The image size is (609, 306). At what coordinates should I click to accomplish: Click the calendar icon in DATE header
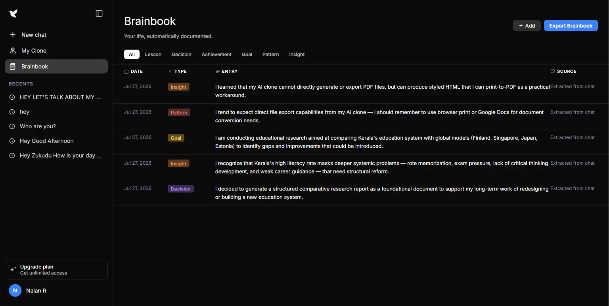click(x=126, y=72)
